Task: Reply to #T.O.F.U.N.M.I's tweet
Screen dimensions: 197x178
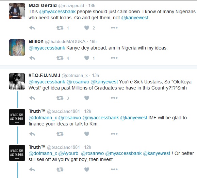Action: [x=32, y=98]
